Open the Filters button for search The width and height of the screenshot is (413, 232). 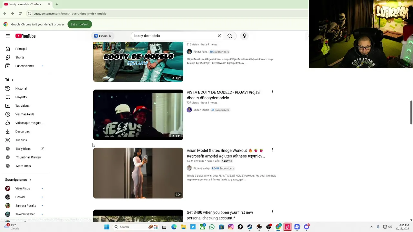click(x=103, y=36)
